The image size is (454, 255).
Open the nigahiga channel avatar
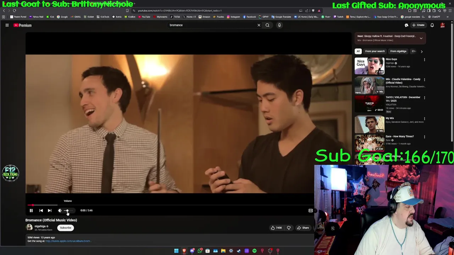coord(29,227)
